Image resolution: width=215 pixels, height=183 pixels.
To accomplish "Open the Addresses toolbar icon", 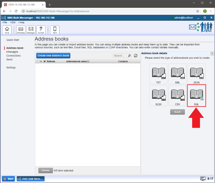I will point(21,30).
